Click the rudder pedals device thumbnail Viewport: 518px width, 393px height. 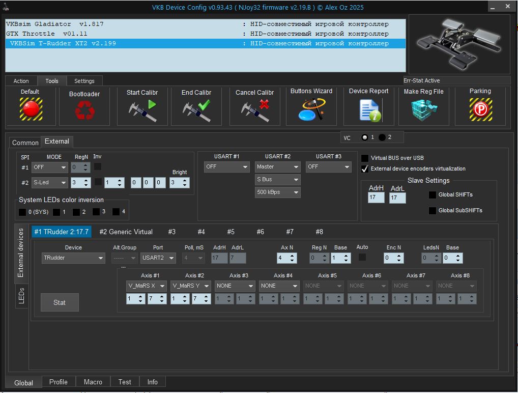(459, 44)
